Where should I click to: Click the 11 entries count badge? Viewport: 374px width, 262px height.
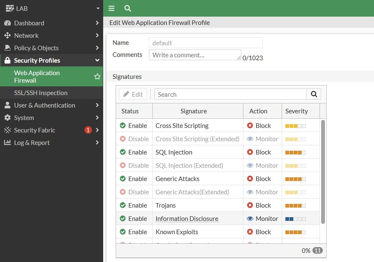(317, 250)
